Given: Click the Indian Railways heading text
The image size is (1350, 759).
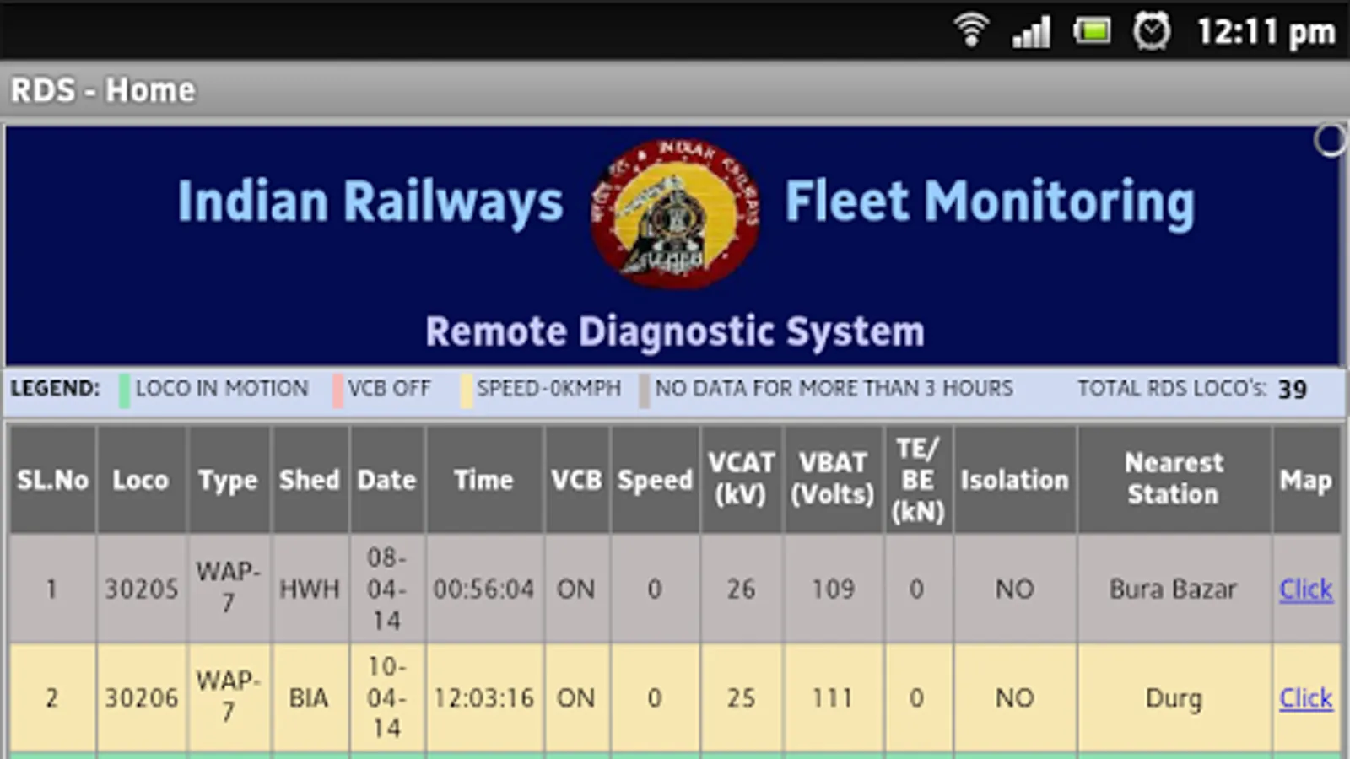Looking at the screenshot, I should [370, 202].
